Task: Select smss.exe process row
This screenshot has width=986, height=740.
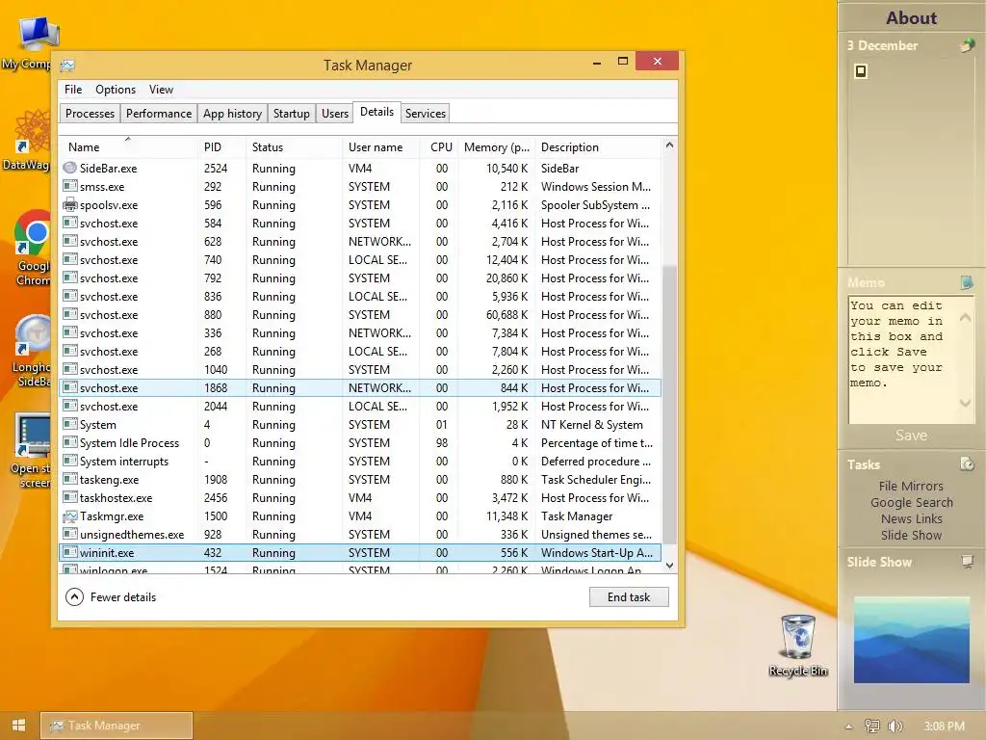Action: pos(360,186)
